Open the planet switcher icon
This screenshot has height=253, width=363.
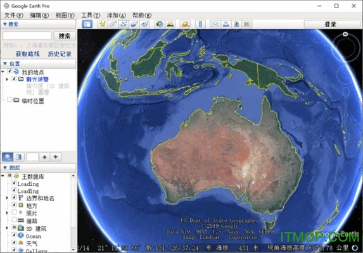point(185,24)
